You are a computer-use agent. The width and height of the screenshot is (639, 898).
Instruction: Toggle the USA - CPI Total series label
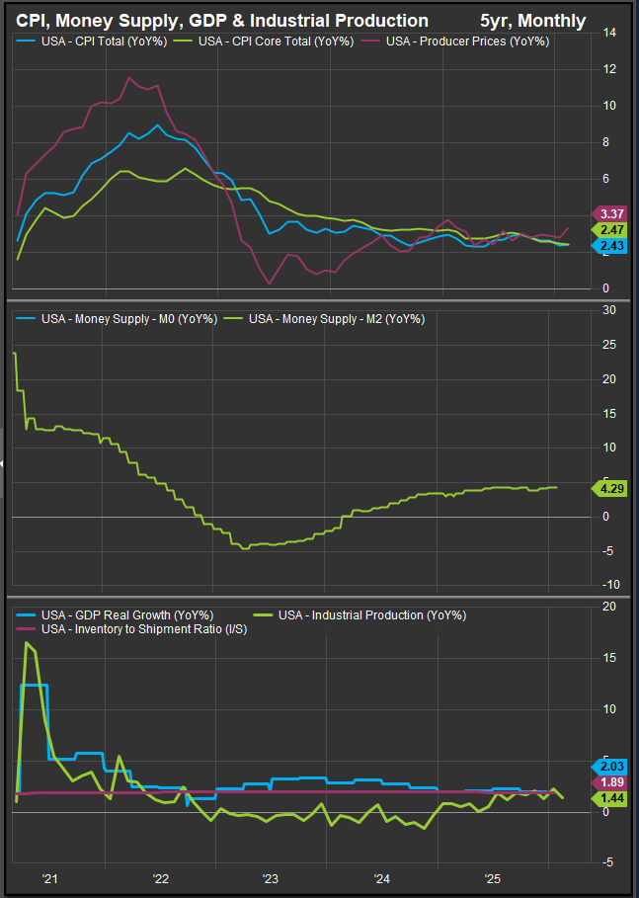[x=104, y=41]
